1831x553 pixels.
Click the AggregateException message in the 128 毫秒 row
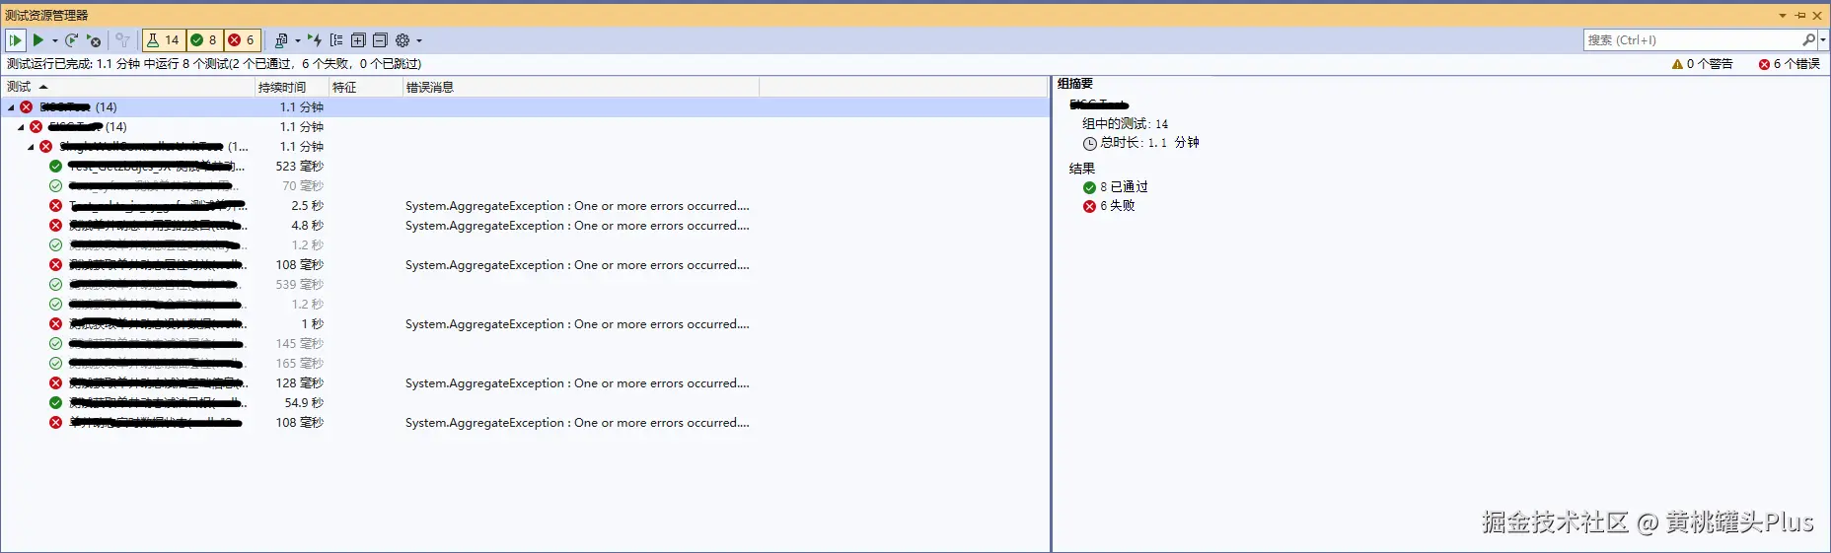(577, 383)
